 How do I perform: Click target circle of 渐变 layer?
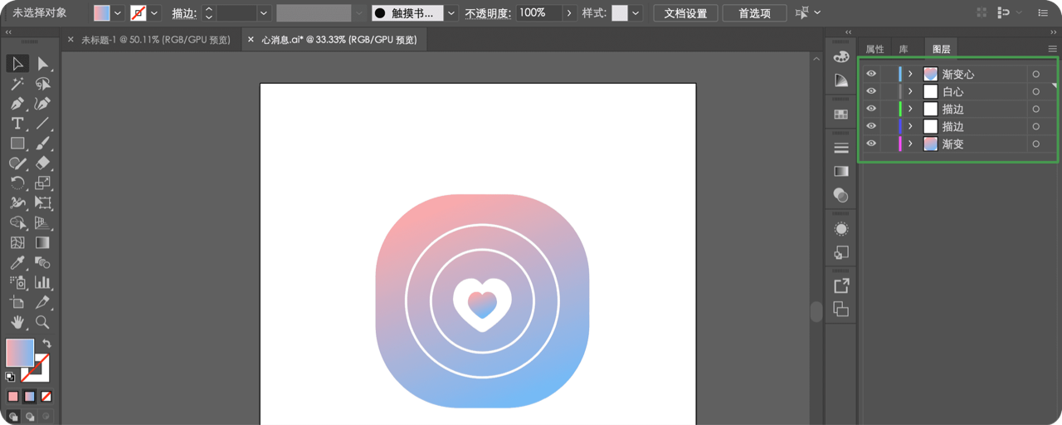click(1035, 144)
